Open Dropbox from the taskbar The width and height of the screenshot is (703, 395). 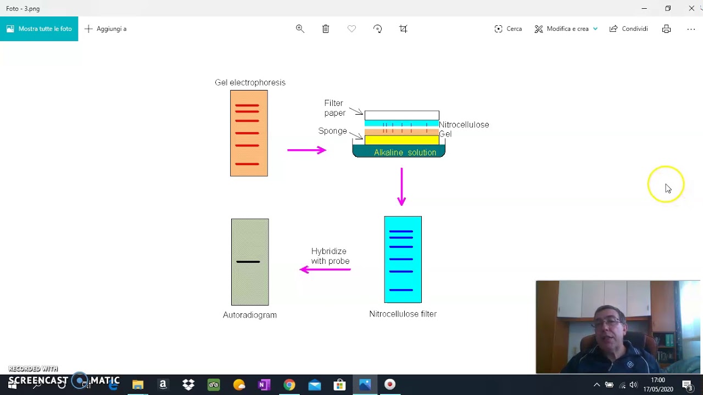pyautogui.click(x=188, y=385)
